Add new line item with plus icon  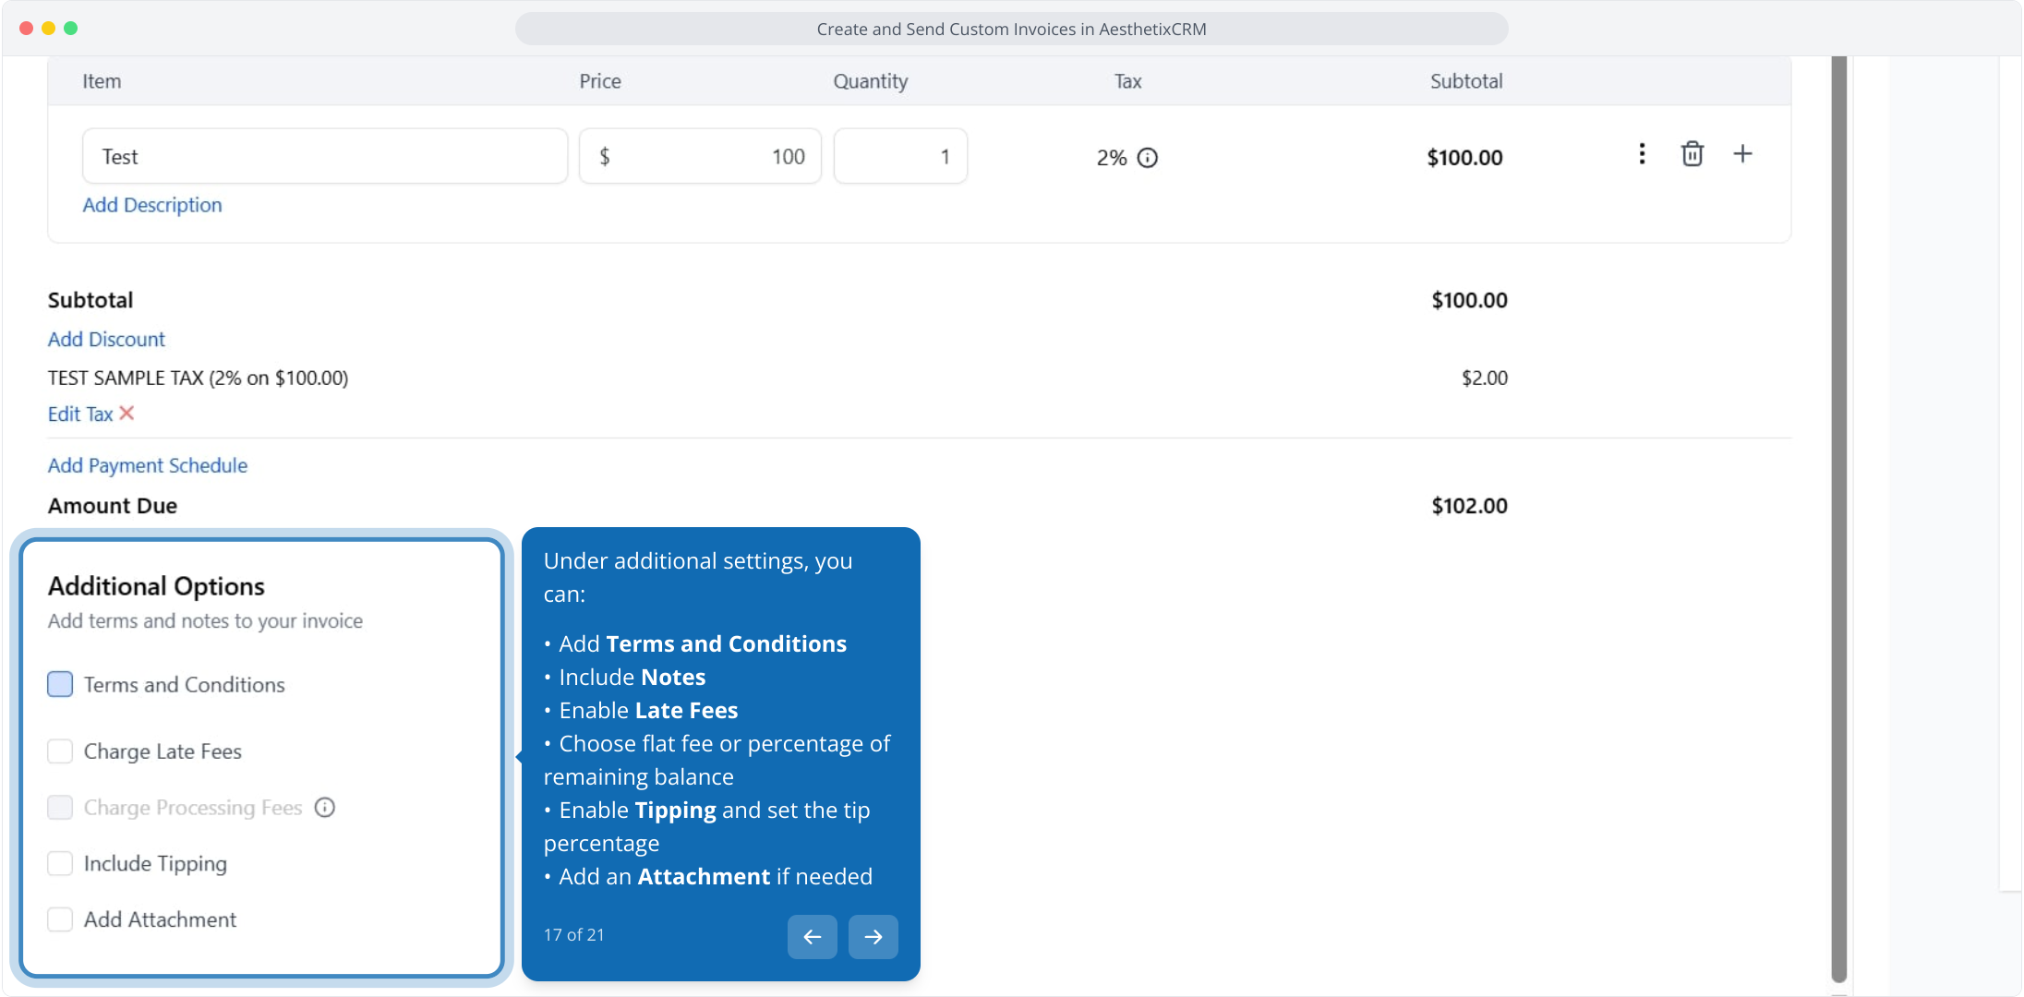[1742, 154]
